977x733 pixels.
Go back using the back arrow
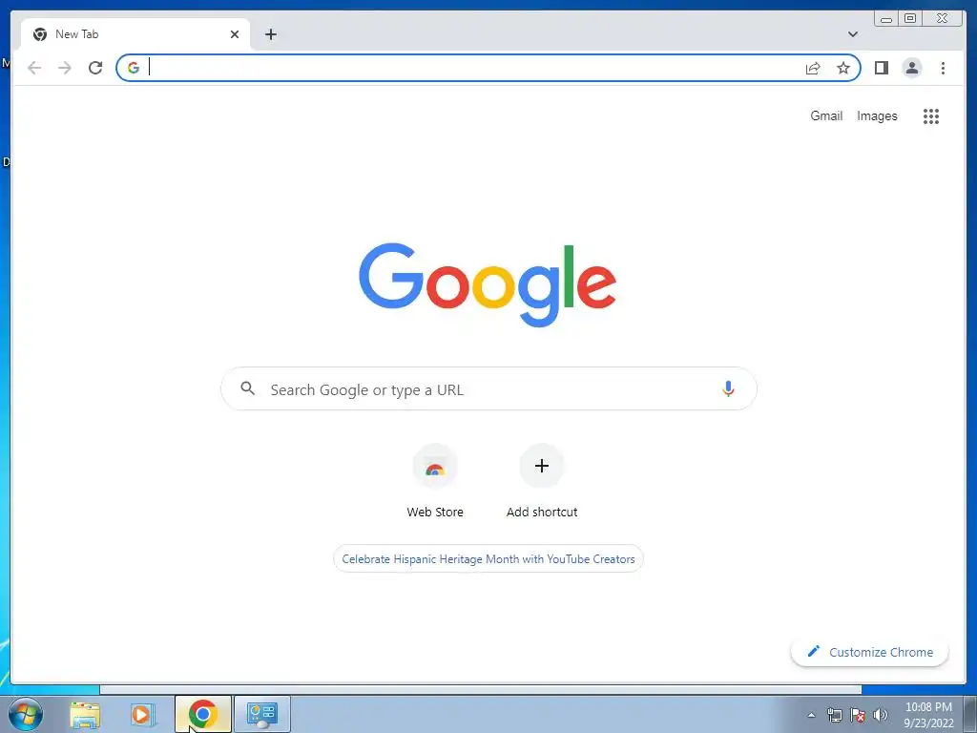(34, 68)
